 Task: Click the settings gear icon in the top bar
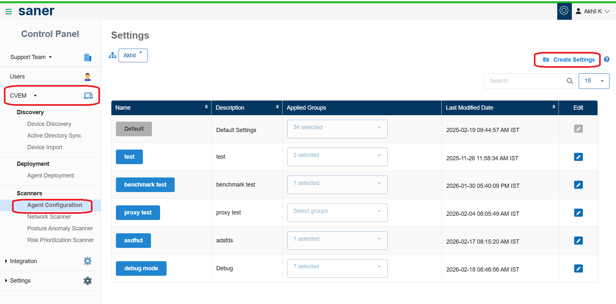coord(564,11)
